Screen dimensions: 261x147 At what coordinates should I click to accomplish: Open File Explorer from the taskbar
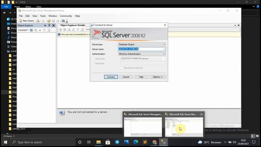98,142
